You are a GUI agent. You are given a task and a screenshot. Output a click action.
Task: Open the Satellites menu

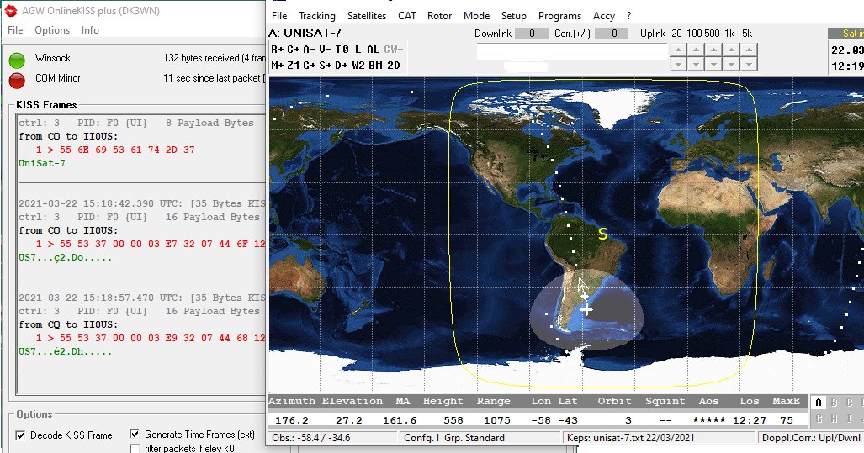367,16
